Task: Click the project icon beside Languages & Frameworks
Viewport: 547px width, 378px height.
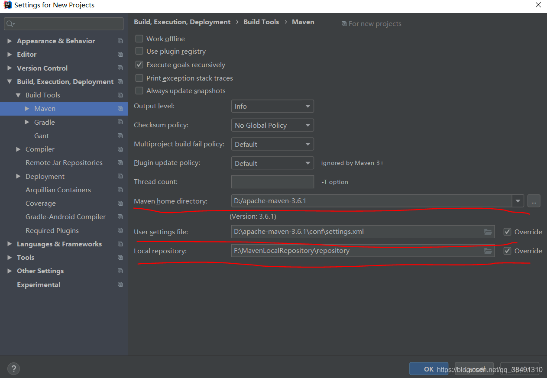Action: tap(120, 244)
